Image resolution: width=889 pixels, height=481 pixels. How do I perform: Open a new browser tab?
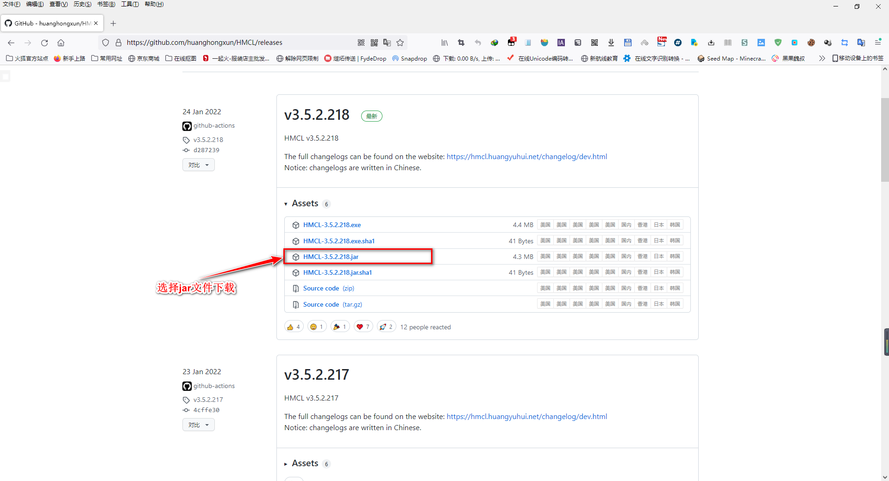[113, 23]
